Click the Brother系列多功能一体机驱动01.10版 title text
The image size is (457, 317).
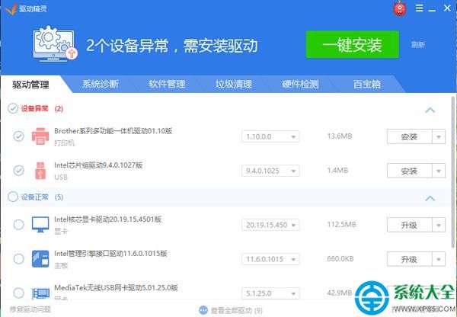[113, 130]
